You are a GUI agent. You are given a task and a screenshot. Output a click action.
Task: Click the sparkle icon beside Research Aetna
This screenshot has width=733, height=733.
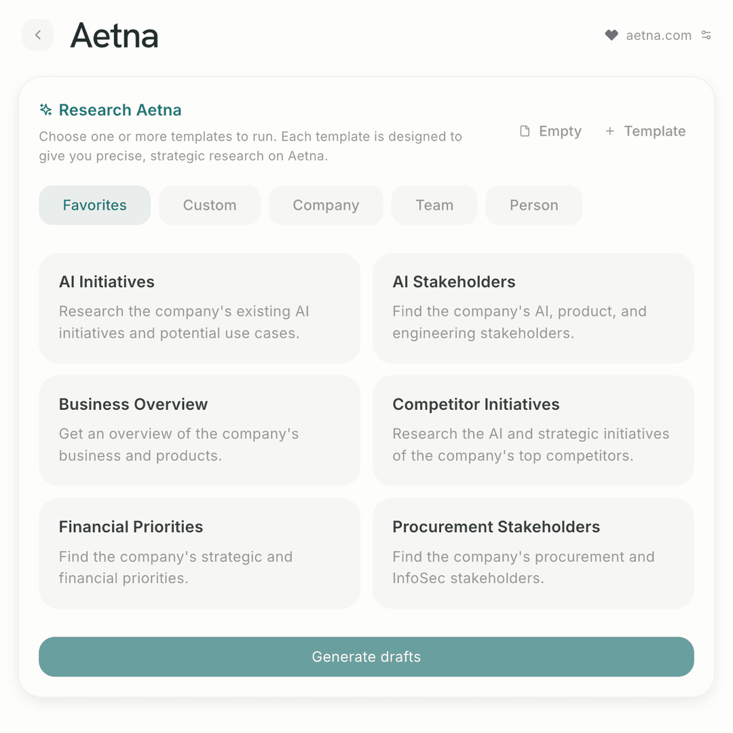click(x=46, y=110)
